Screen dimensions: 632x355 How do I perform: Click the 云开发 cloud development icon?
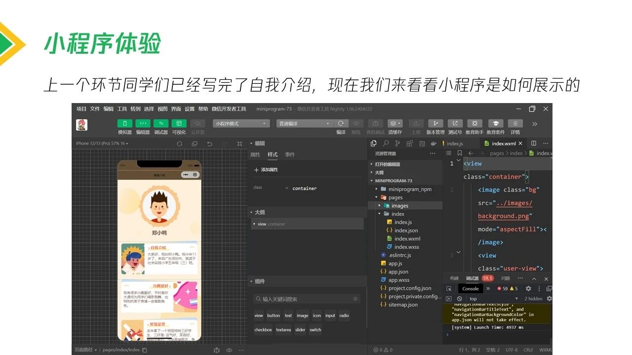point(197,123)
